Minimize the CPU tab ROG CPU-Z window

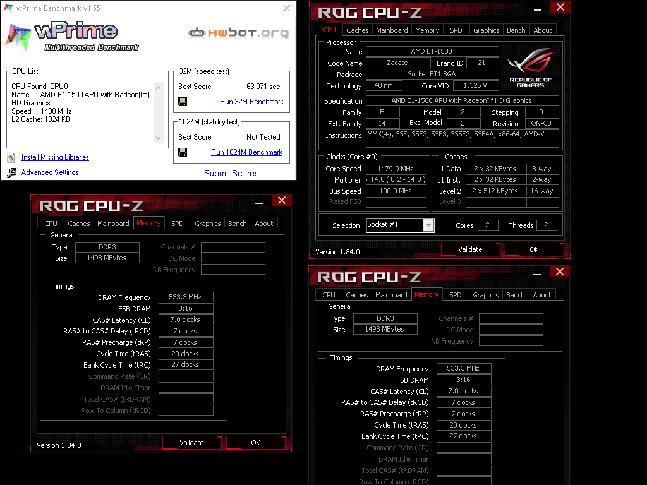(x=538, y=8)
